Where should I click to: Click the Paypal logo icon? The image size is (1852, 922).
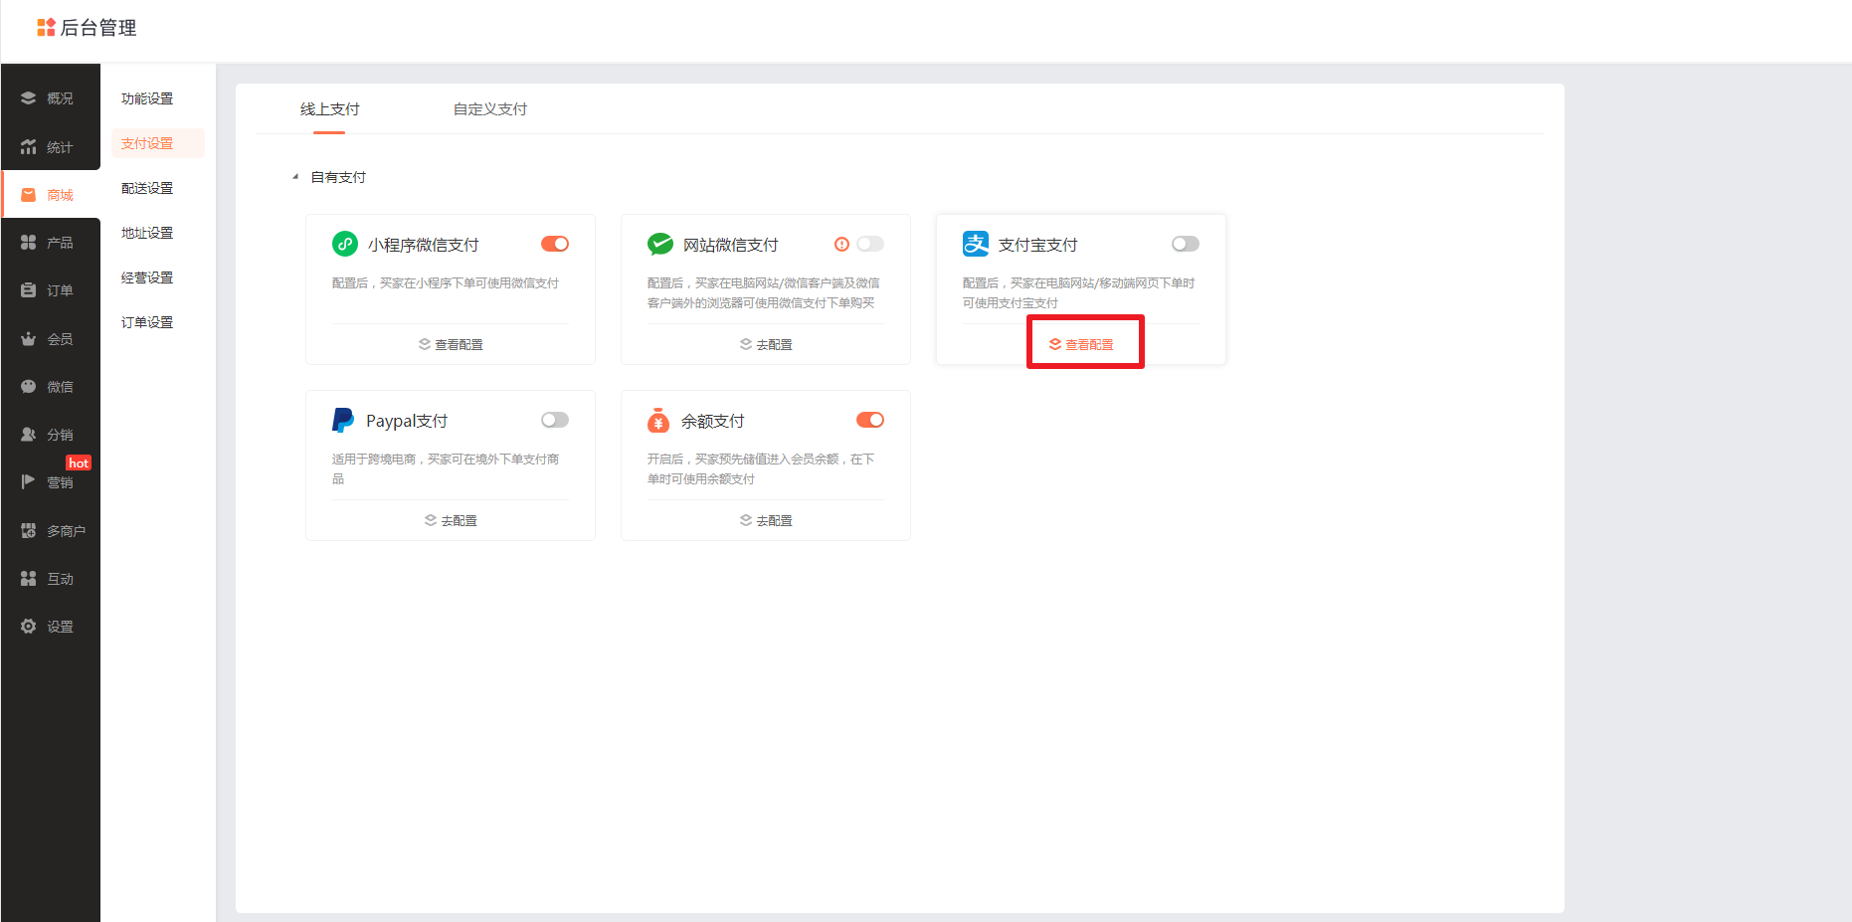pos(343,420)
